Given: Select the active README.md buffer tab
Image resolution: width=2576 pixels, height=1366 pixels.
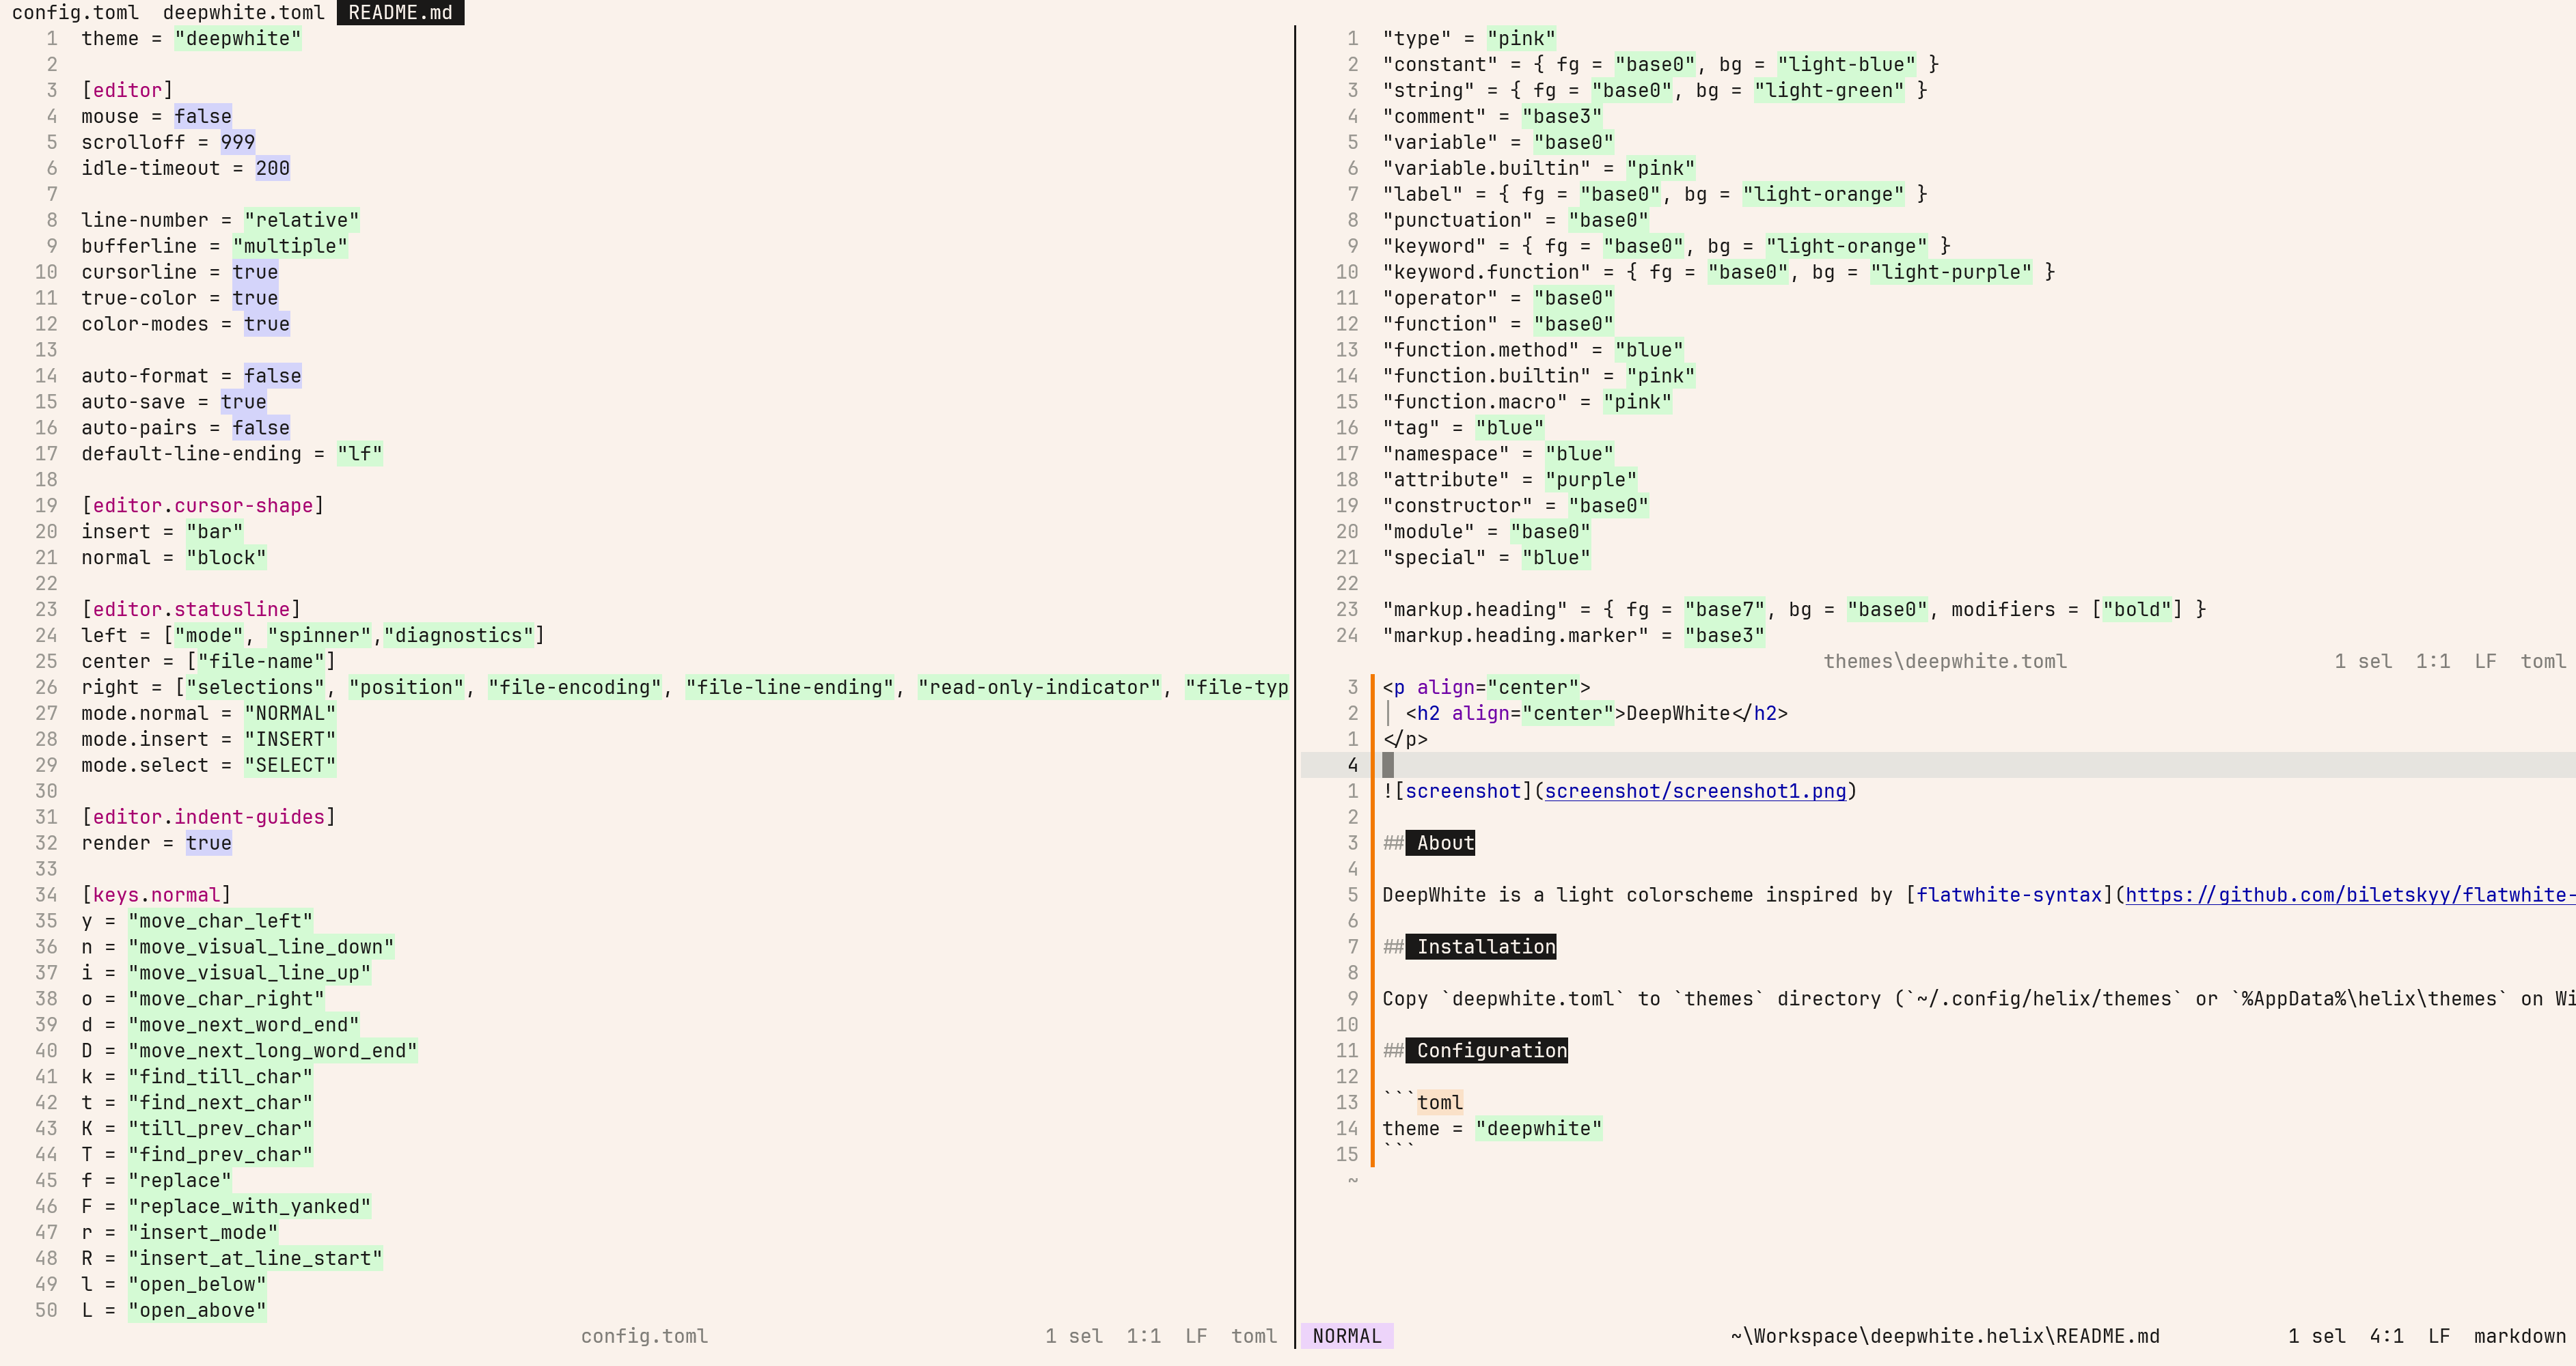Looking at the screenshot, I should click(400, 12).
